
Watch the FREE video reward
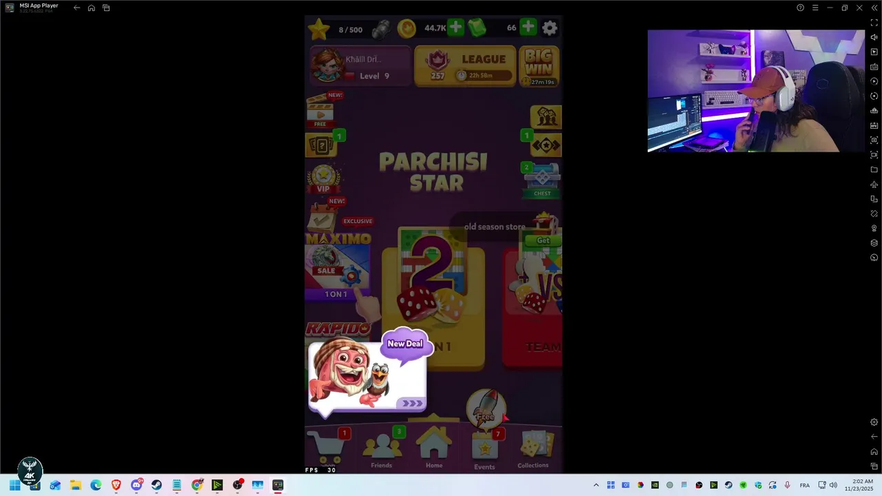320,113
